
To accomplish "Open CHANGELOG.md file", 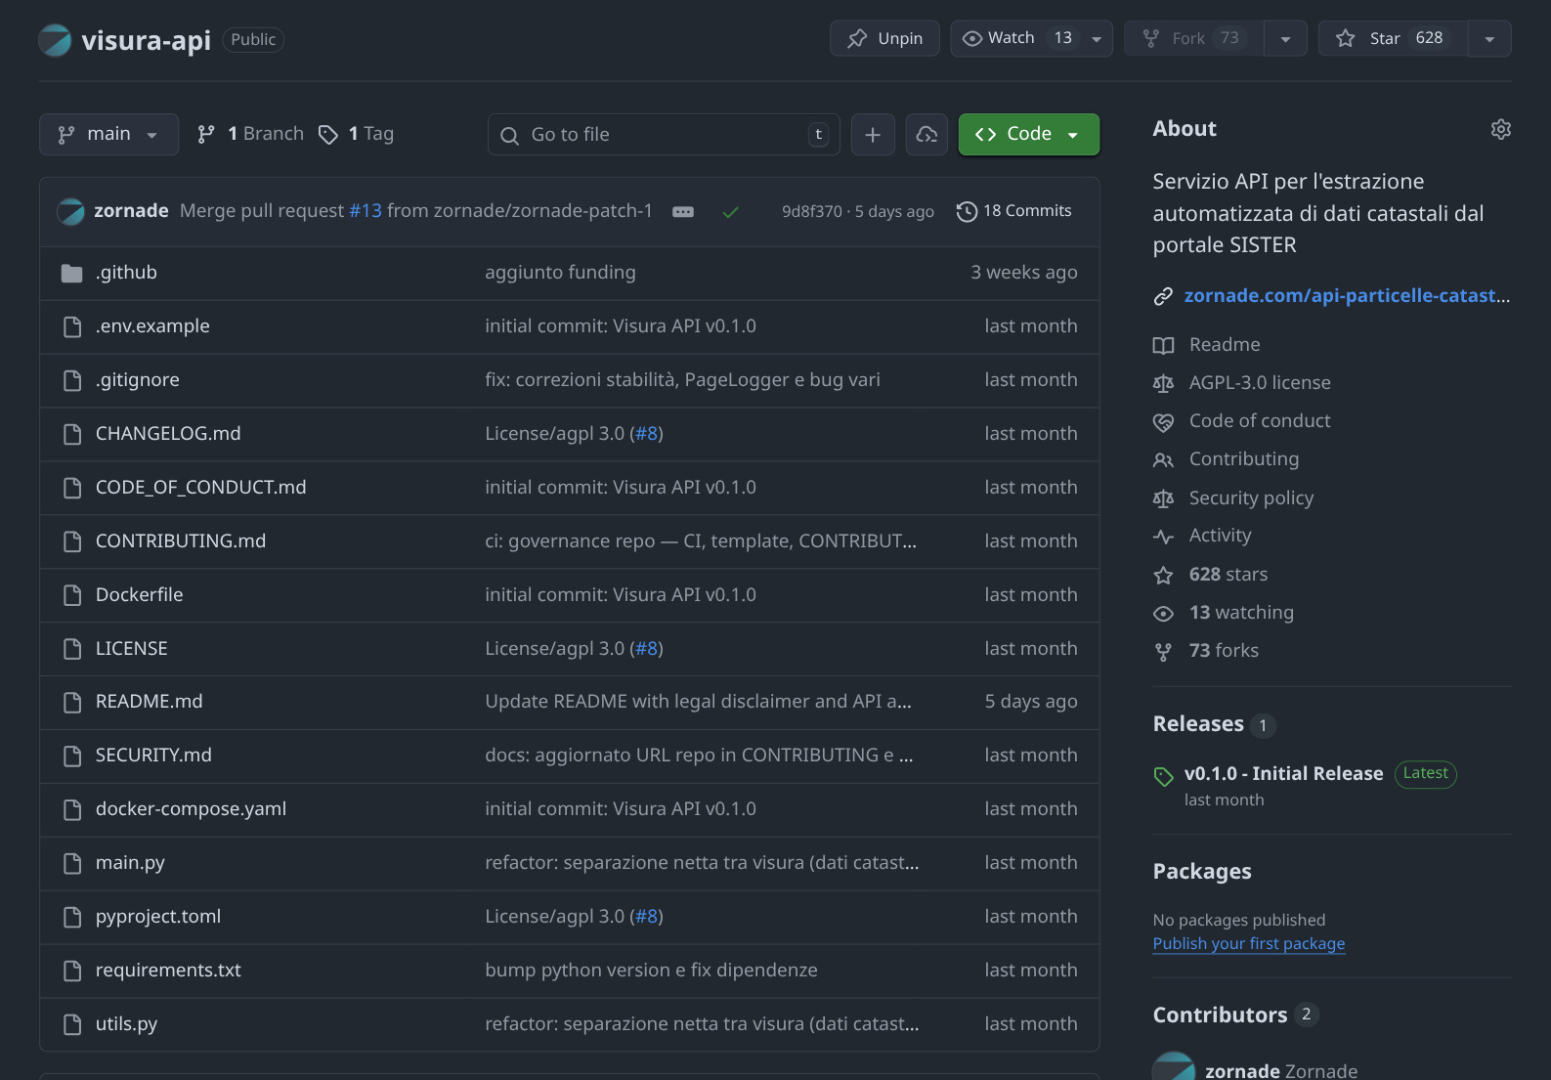I will click(168, 434).
